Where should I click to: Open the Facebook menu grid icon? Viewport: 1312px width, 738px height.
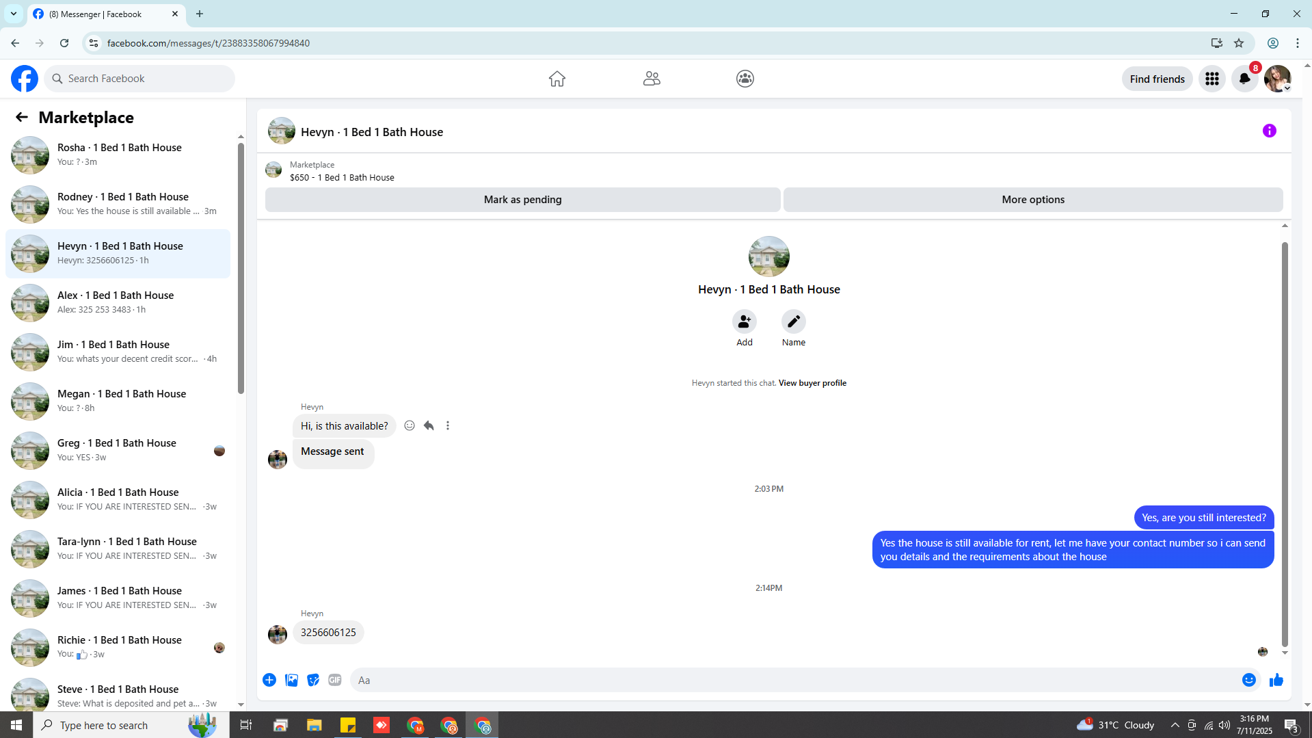pos(1212,79)
